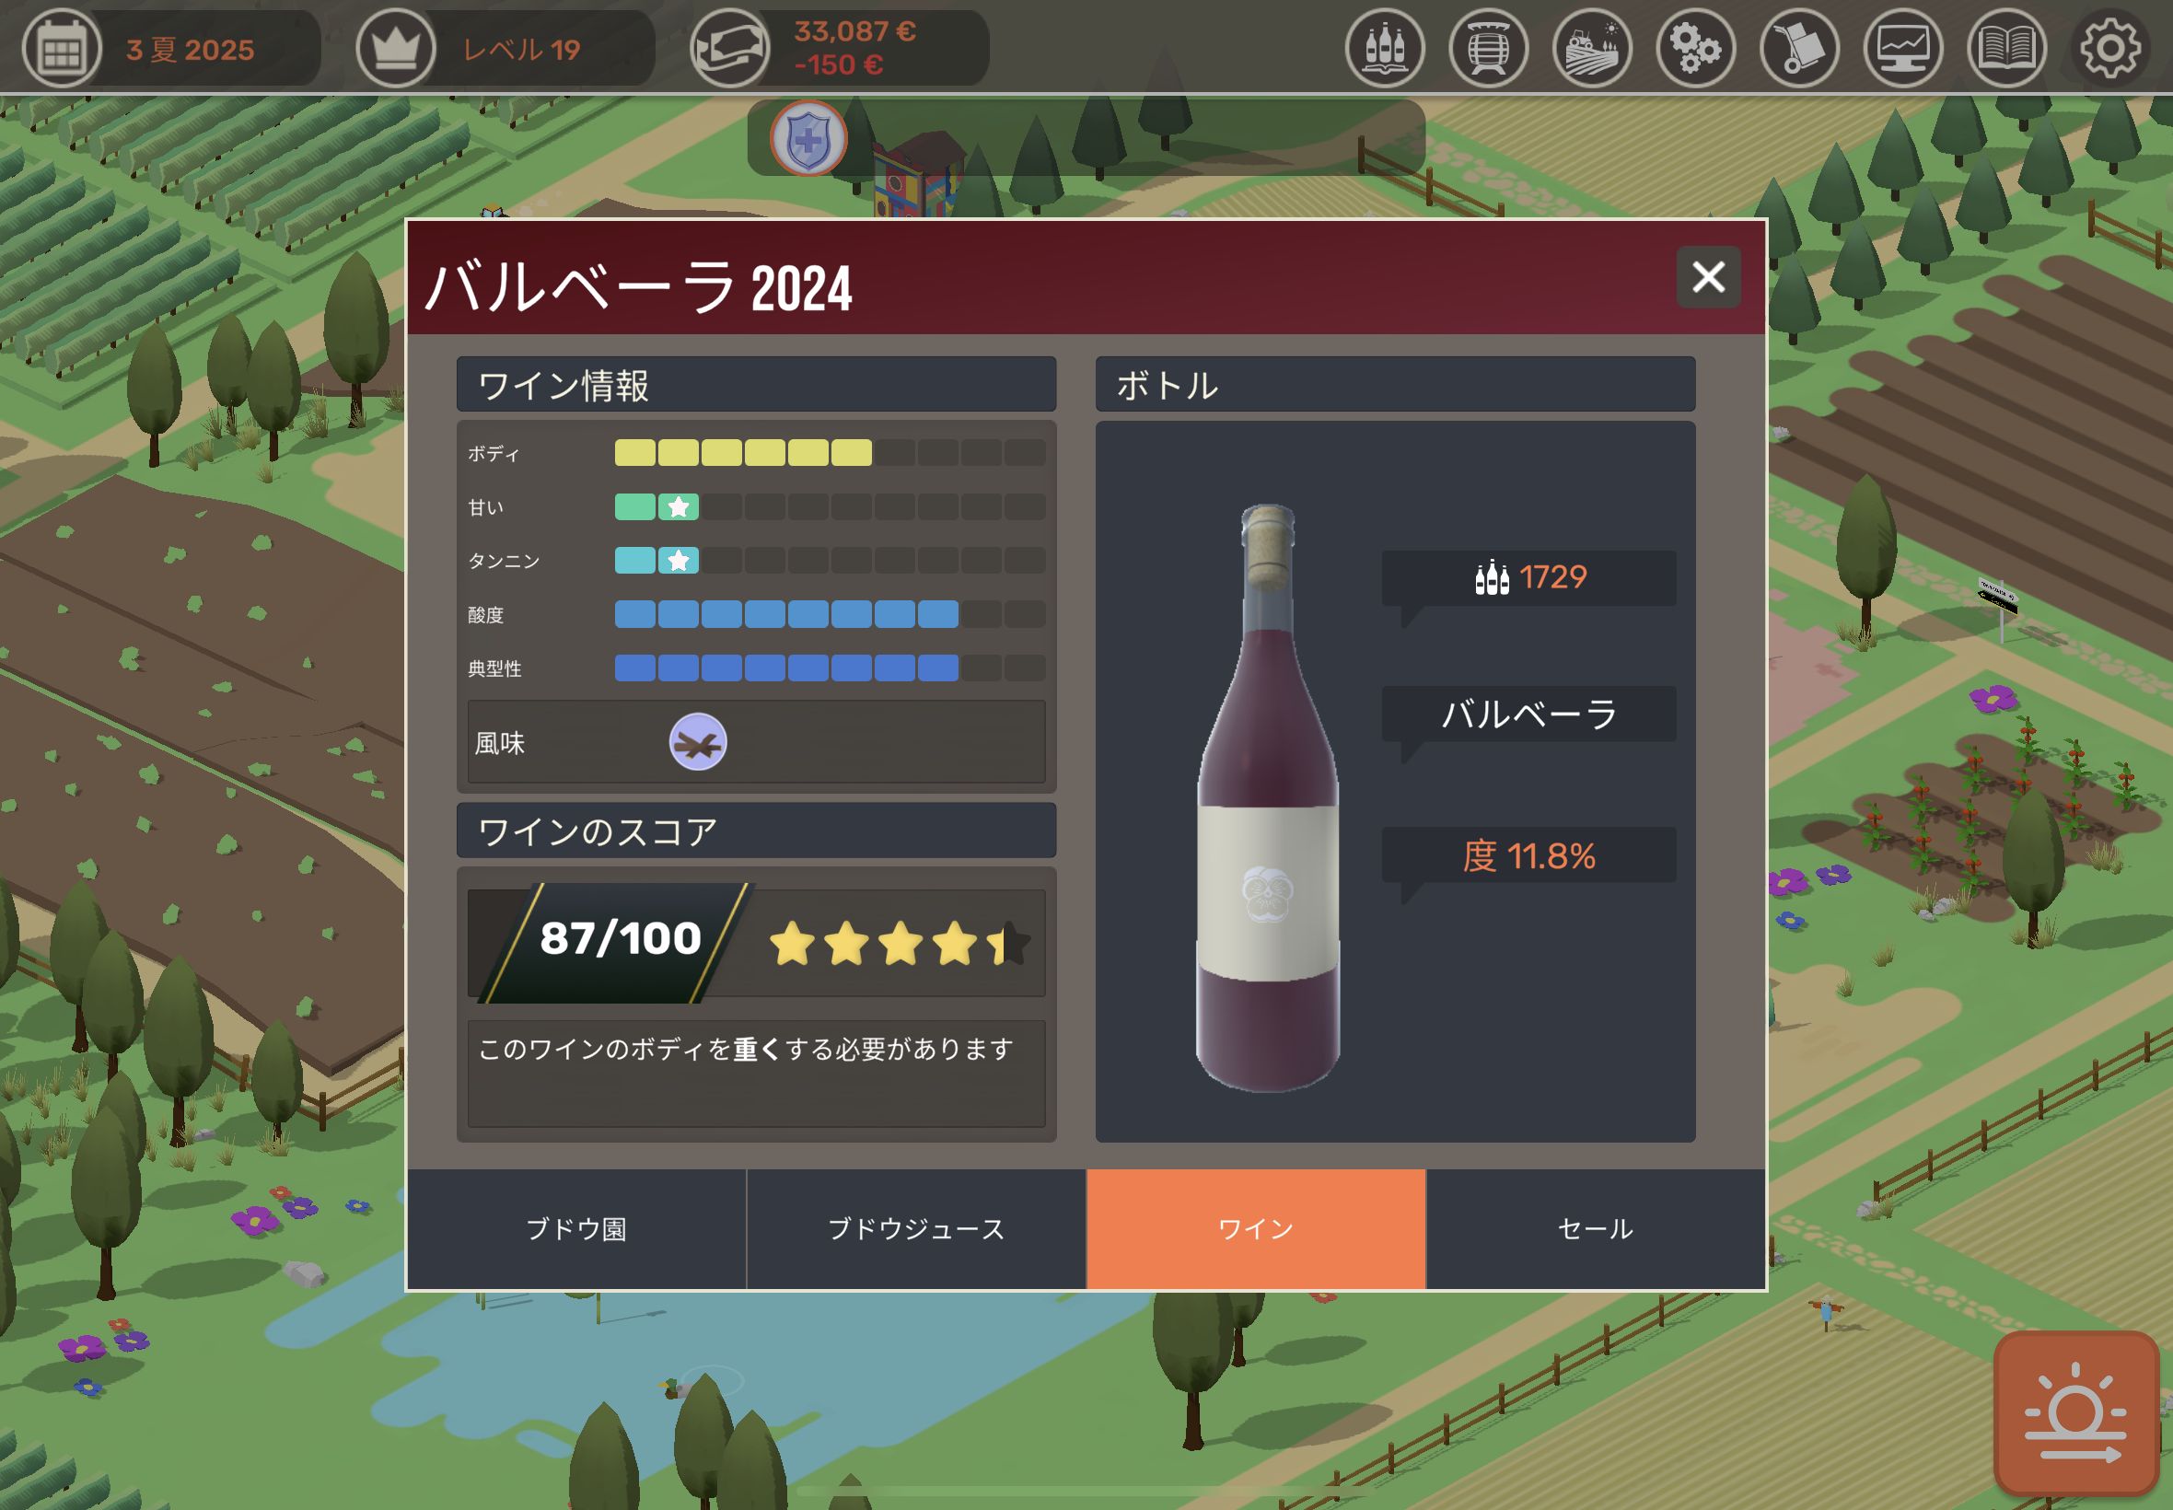Open the money banknotes icon
The height and width of the screenshot is (1510, 2173).
click(729, 48)
